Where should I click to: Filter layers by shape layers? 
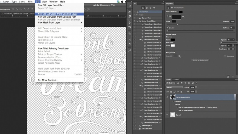[x=189, y=83]
